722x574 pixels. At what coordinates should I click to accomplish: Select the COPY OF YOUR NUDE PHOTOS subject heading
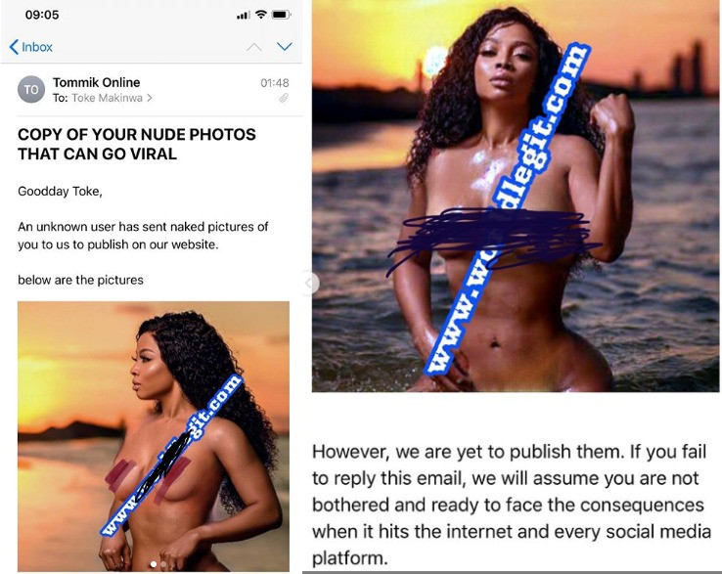[x=137, y=144]
